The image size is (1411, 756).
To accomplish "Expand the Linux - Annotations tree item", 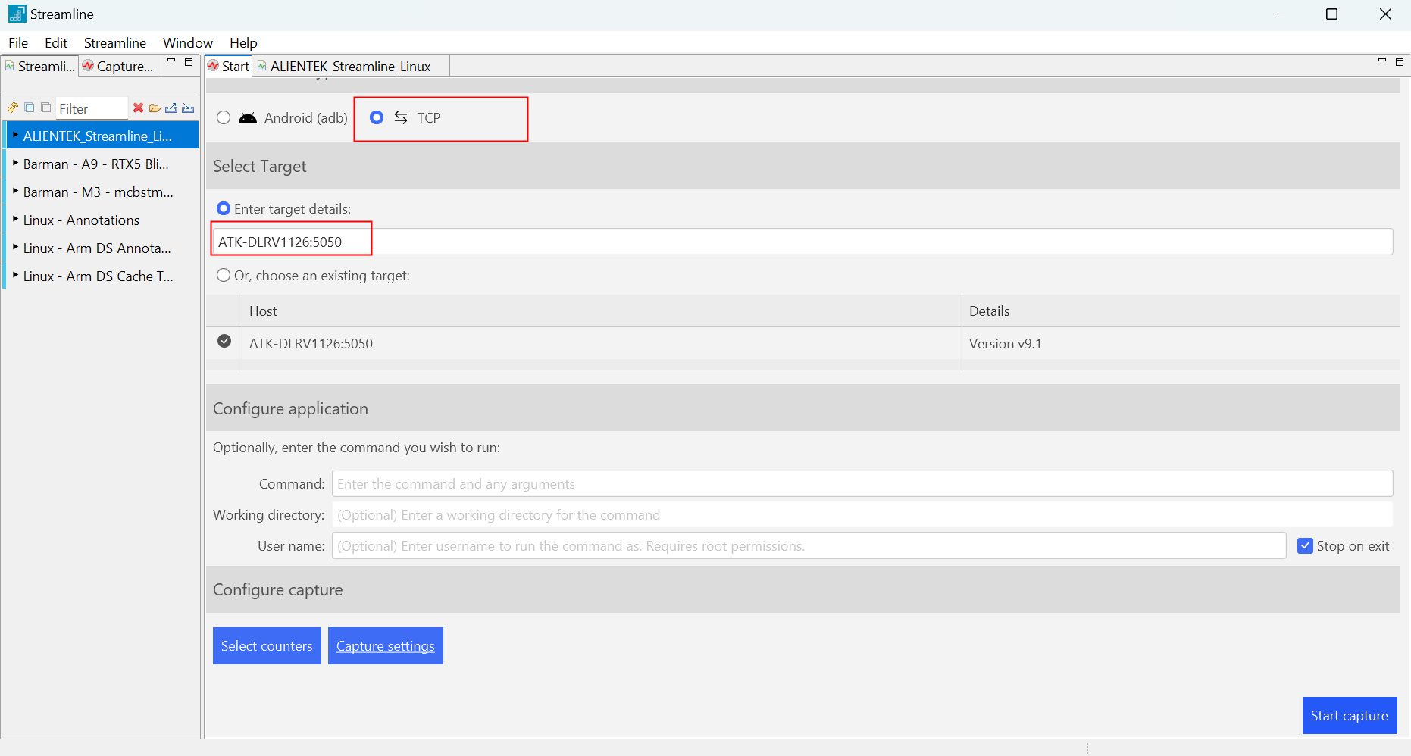I will (15, 219).
